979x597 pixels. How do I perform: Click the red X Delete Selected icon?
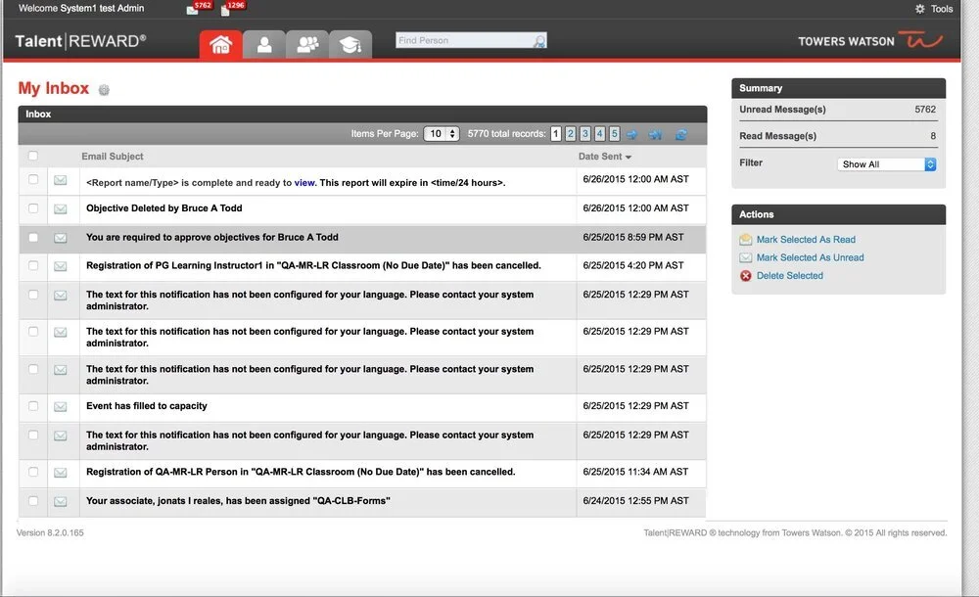[x=745, y=276]
